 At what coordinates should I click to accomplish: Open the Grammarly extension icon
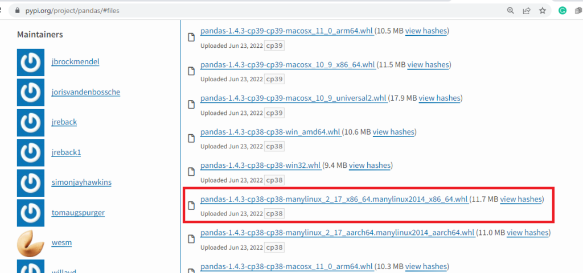point(563,10)
